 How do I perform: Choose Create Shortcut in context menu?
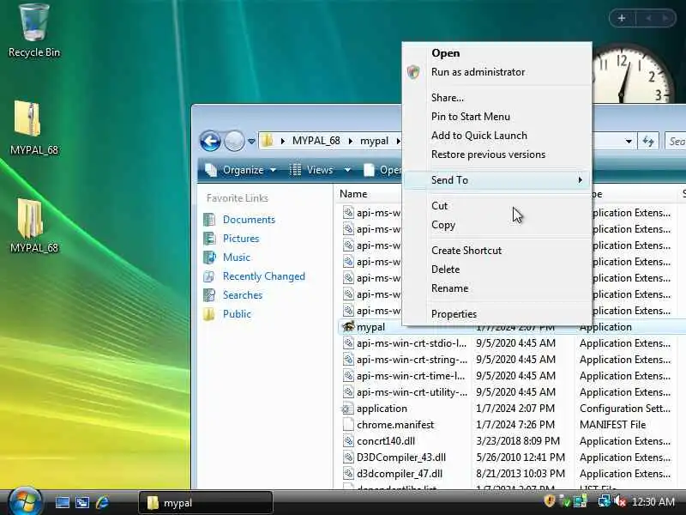pos(497,251)
